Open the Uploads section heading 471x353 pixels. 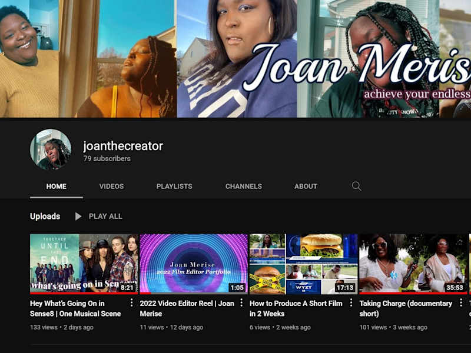click(45, 217)
